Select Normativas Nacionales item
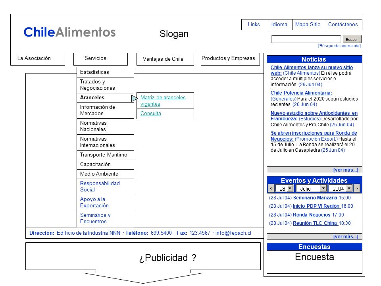The width and height of the screenshot is (381, 286). pos(105,126)
